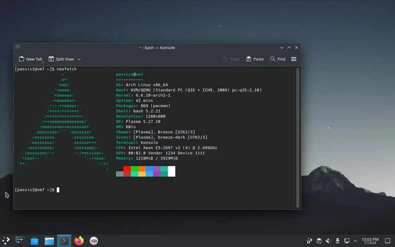
Task: Click the 'Host: KVM/QEMU' line
Action: coord(189,90)
